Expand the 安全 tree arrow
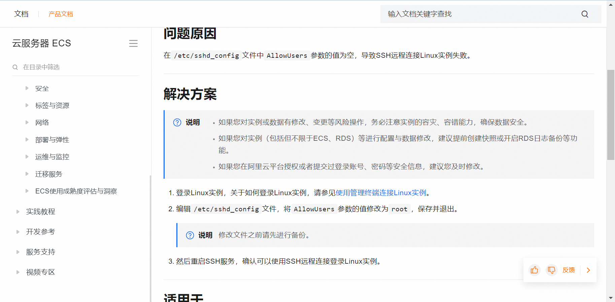 [x=27, y=88]
